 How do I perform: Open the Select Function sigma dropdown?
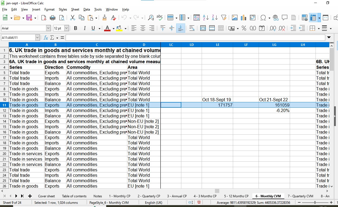(x=57, y=38)
